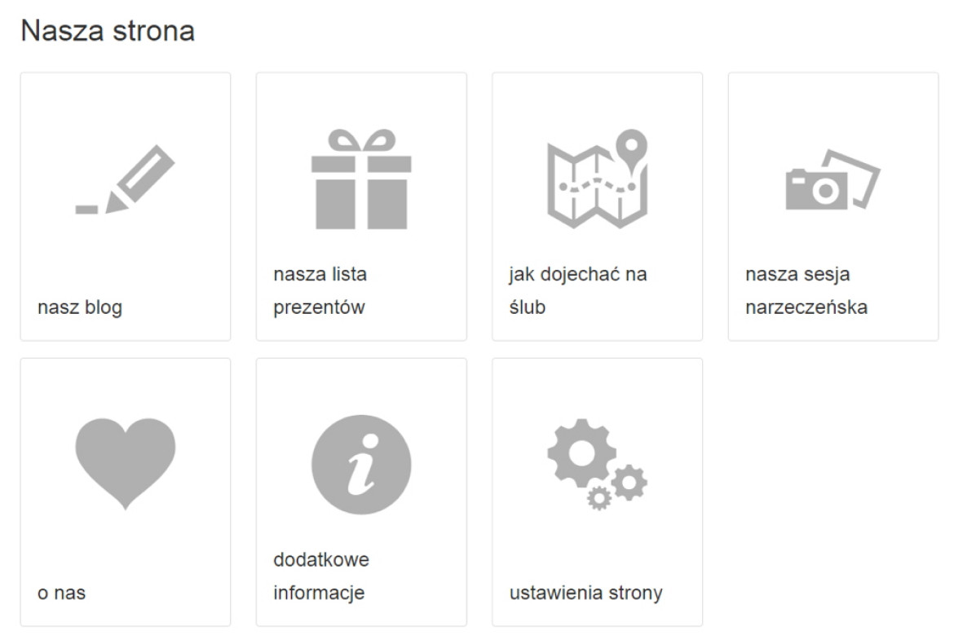Open 'dodatkowe informacje' text link
The image size is (954, 640).
[x=321, y=576]
